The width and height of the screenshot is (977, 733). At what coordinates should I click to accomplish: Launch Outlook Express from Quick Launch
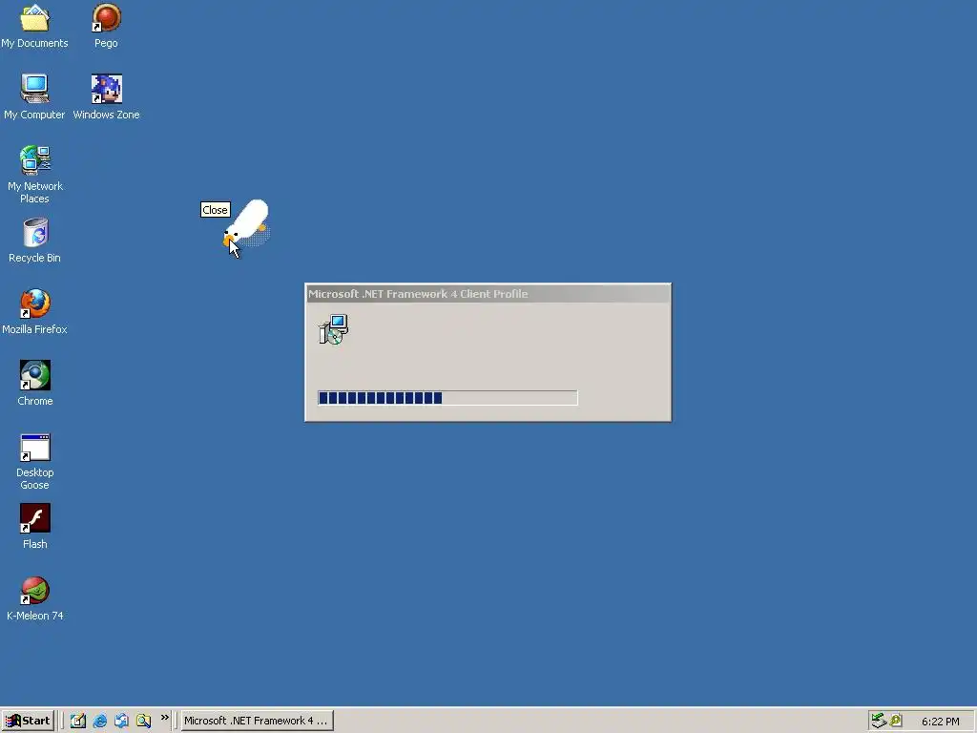[x=121, y=721]
